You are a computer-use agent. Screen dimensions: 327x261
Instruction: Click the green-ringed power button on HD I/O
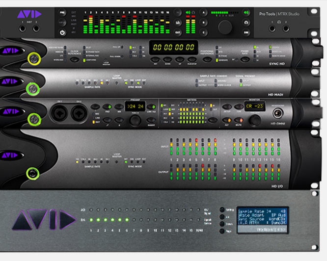pyautogui.click(x=33, y=173)
